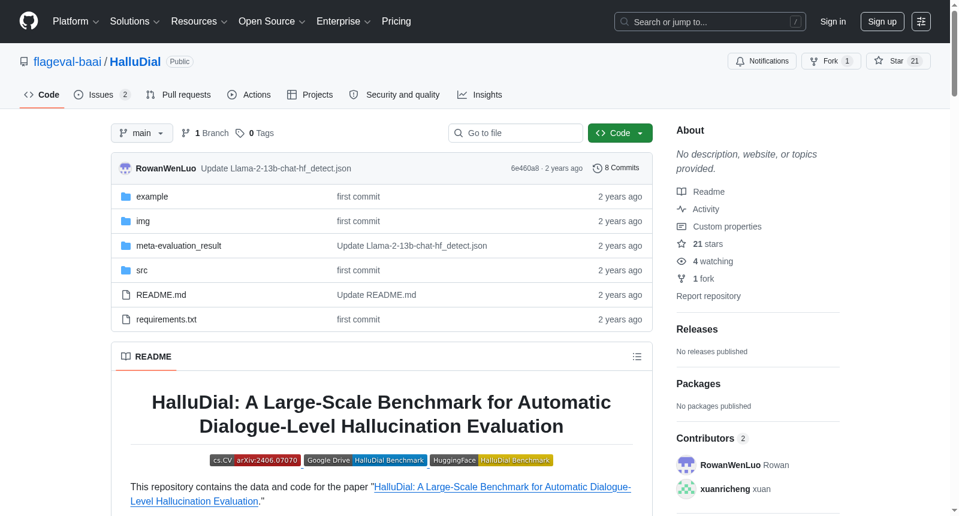The image size is (959, 516).
Task: Expand the Enterprise menu
Action: pyautogui.click(x=343, y=22)
